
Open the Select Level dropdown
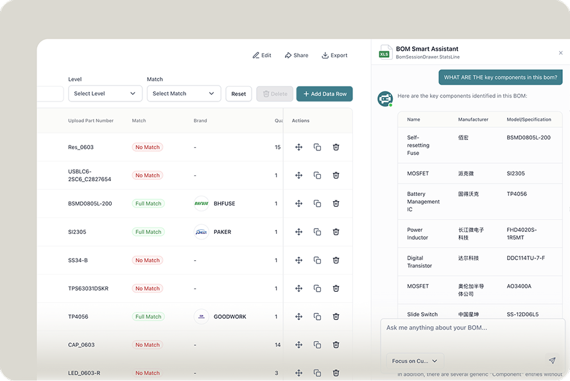point(105,94)
